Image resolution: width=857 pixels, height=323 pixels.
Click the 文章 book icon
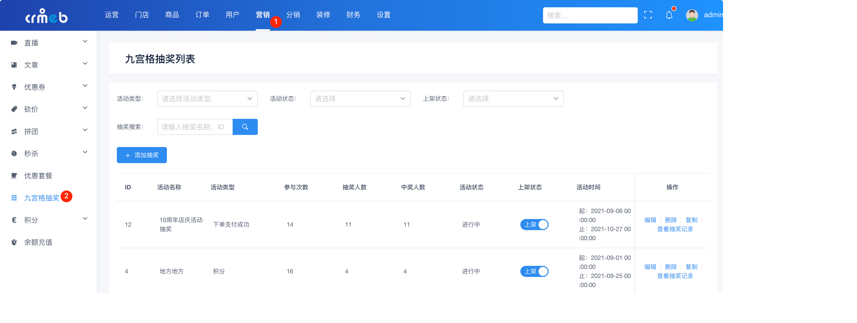(x=14, y=65)
